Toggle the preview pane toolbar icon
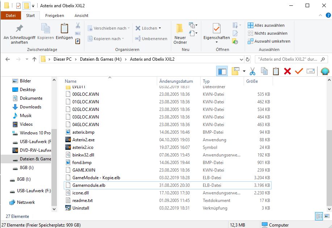The image size is (332, 228). pos(222,71)
